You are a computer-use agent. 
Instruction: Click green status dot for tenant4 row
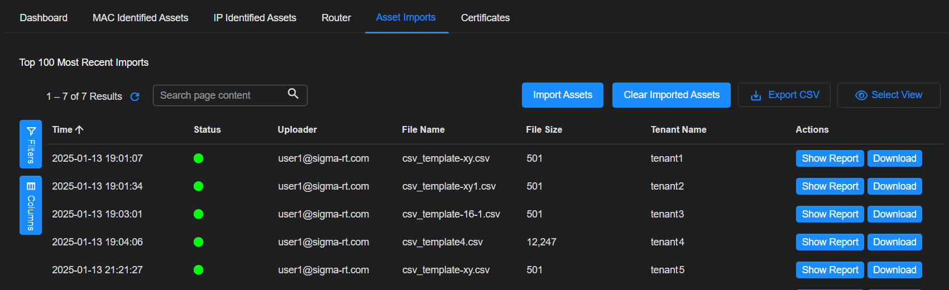point(198,242)
